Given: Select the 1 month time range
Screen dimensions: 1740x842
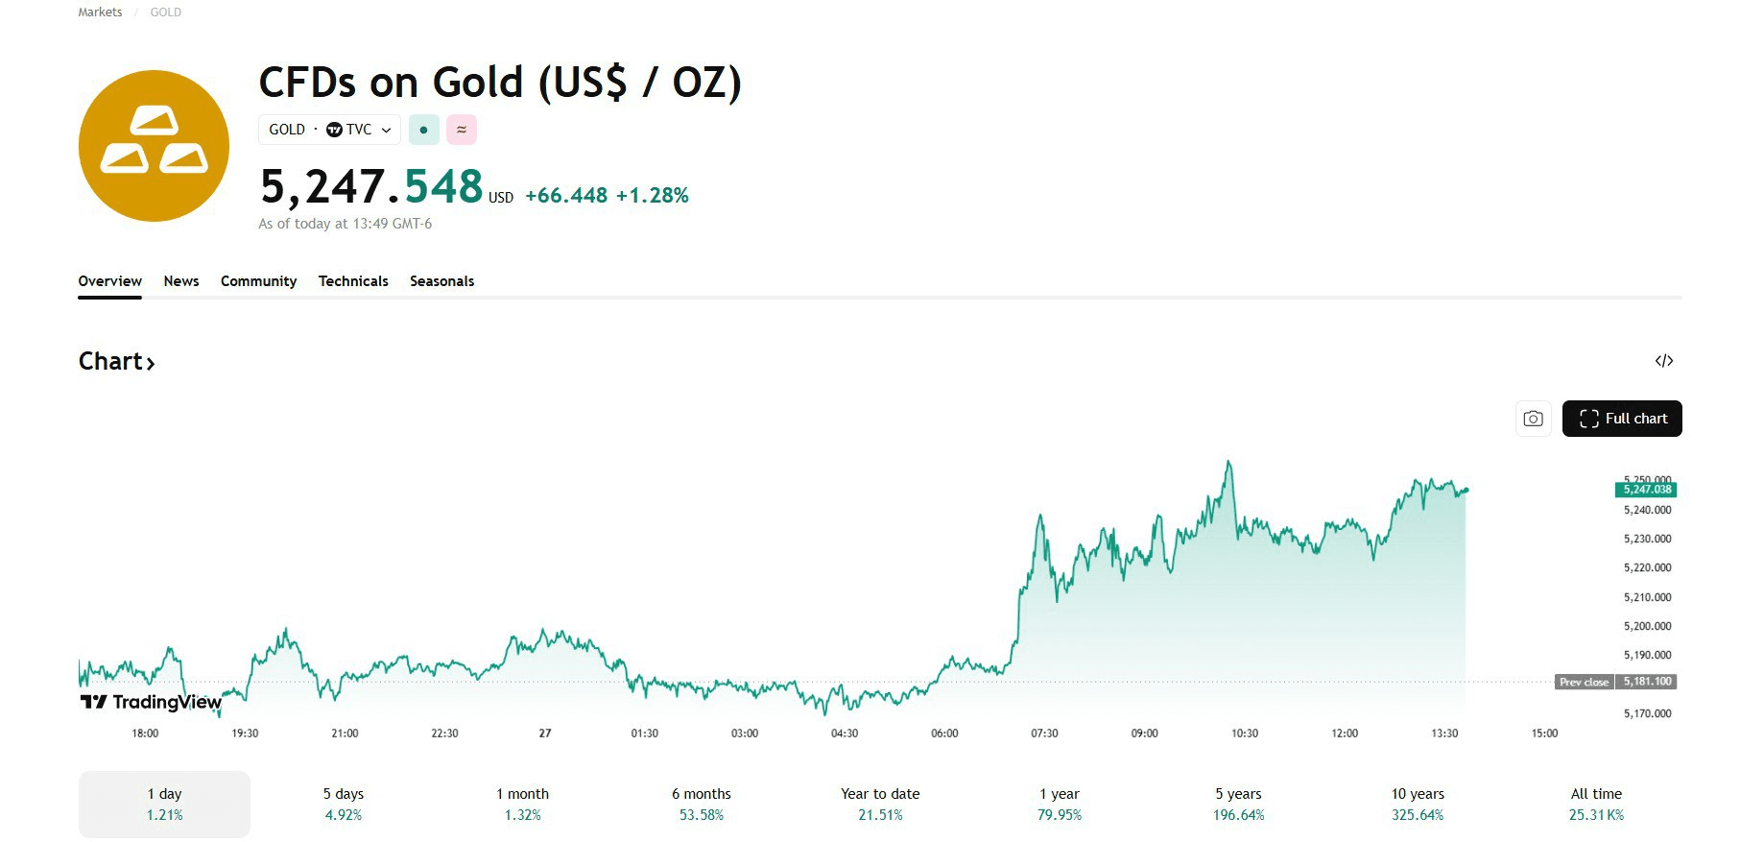Looking at the screenshot, I should pyautogui.click(x=522, y=804).
